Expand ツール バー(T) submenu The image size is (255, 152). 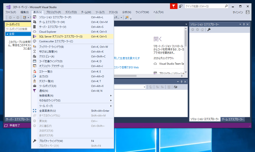pyautogui.click(x=72, y=106)
